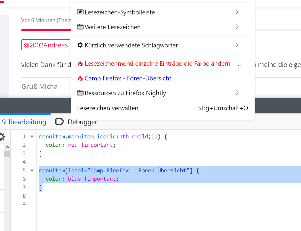
Task: Collapse the CSS rule starting on line 5
Action: (32, 170)
